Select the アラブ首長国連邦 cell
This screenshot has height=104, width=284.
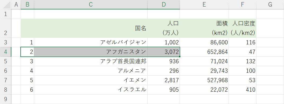91,61
